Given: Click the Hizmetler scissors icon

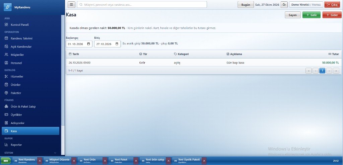Looking at the screenshot, I should (6, 76).
